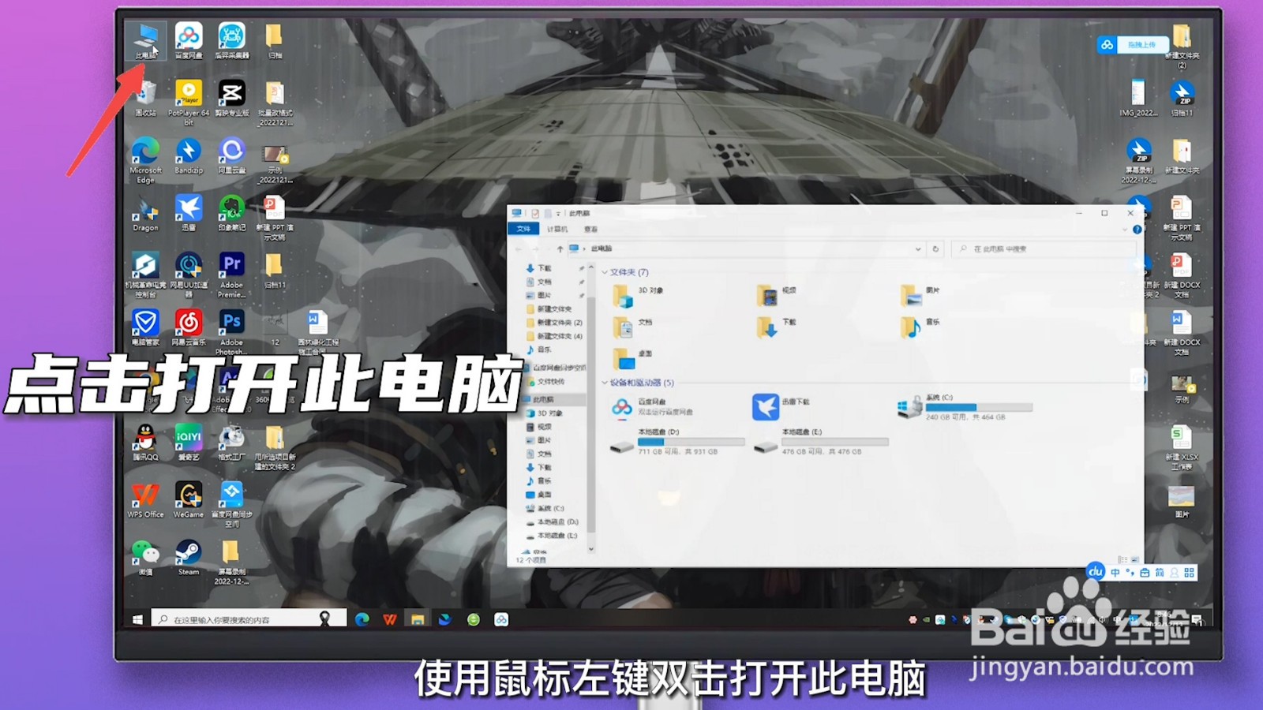Select the 阿里云盘 desktop shortcut
The height and width of the screenshot is (710, 1263).
[231, 156]
